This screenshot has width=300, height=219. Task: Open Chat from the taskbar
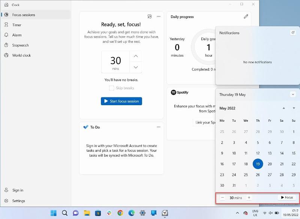click(76, 213)
